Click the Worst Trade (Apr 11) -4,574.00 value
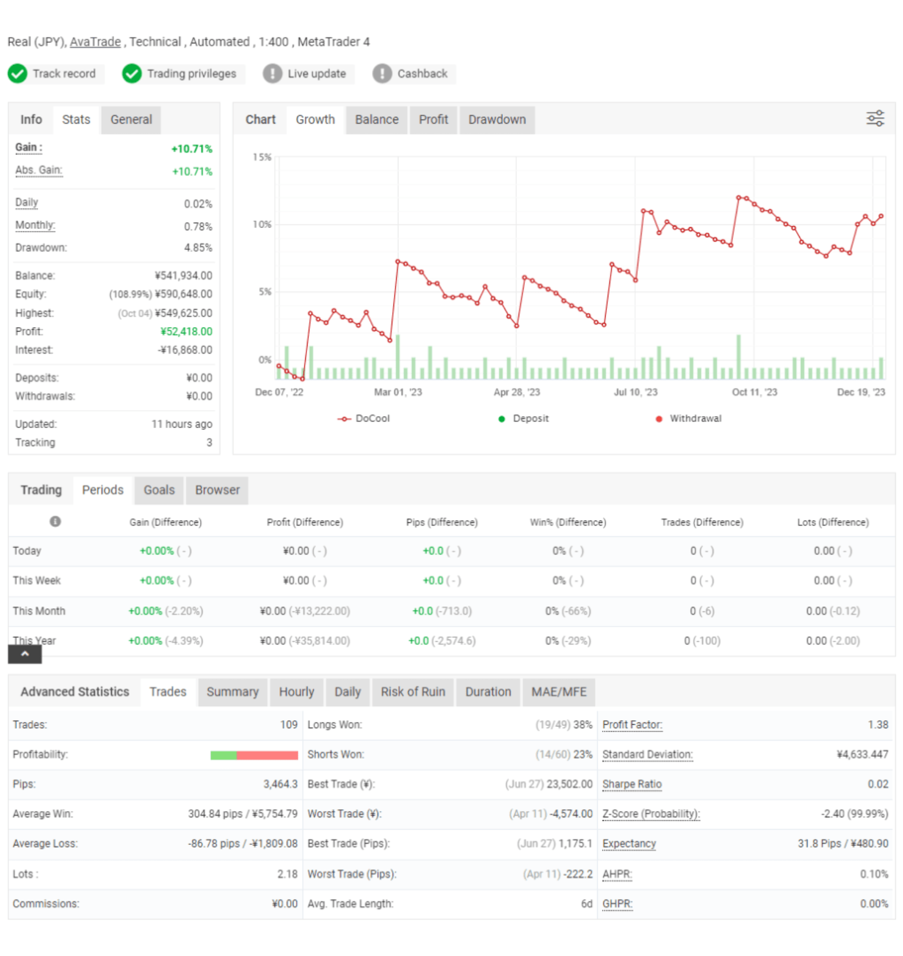903x956 pixels. (550, 814)
